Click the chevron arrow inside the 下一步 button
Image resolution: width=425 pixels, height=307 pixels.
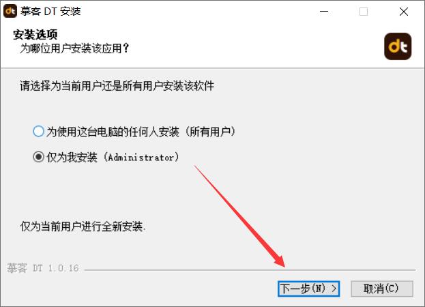[334, 289]
